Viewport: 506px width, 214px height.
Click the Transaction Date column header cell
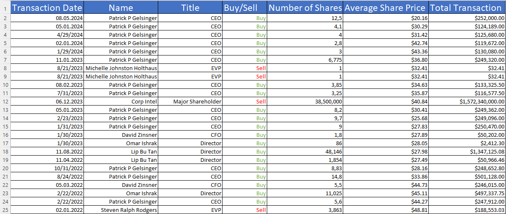click(47, 8)
